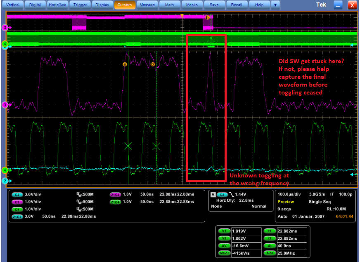
Task: Click the green C4 channel badge
Action: coord(18,209)
